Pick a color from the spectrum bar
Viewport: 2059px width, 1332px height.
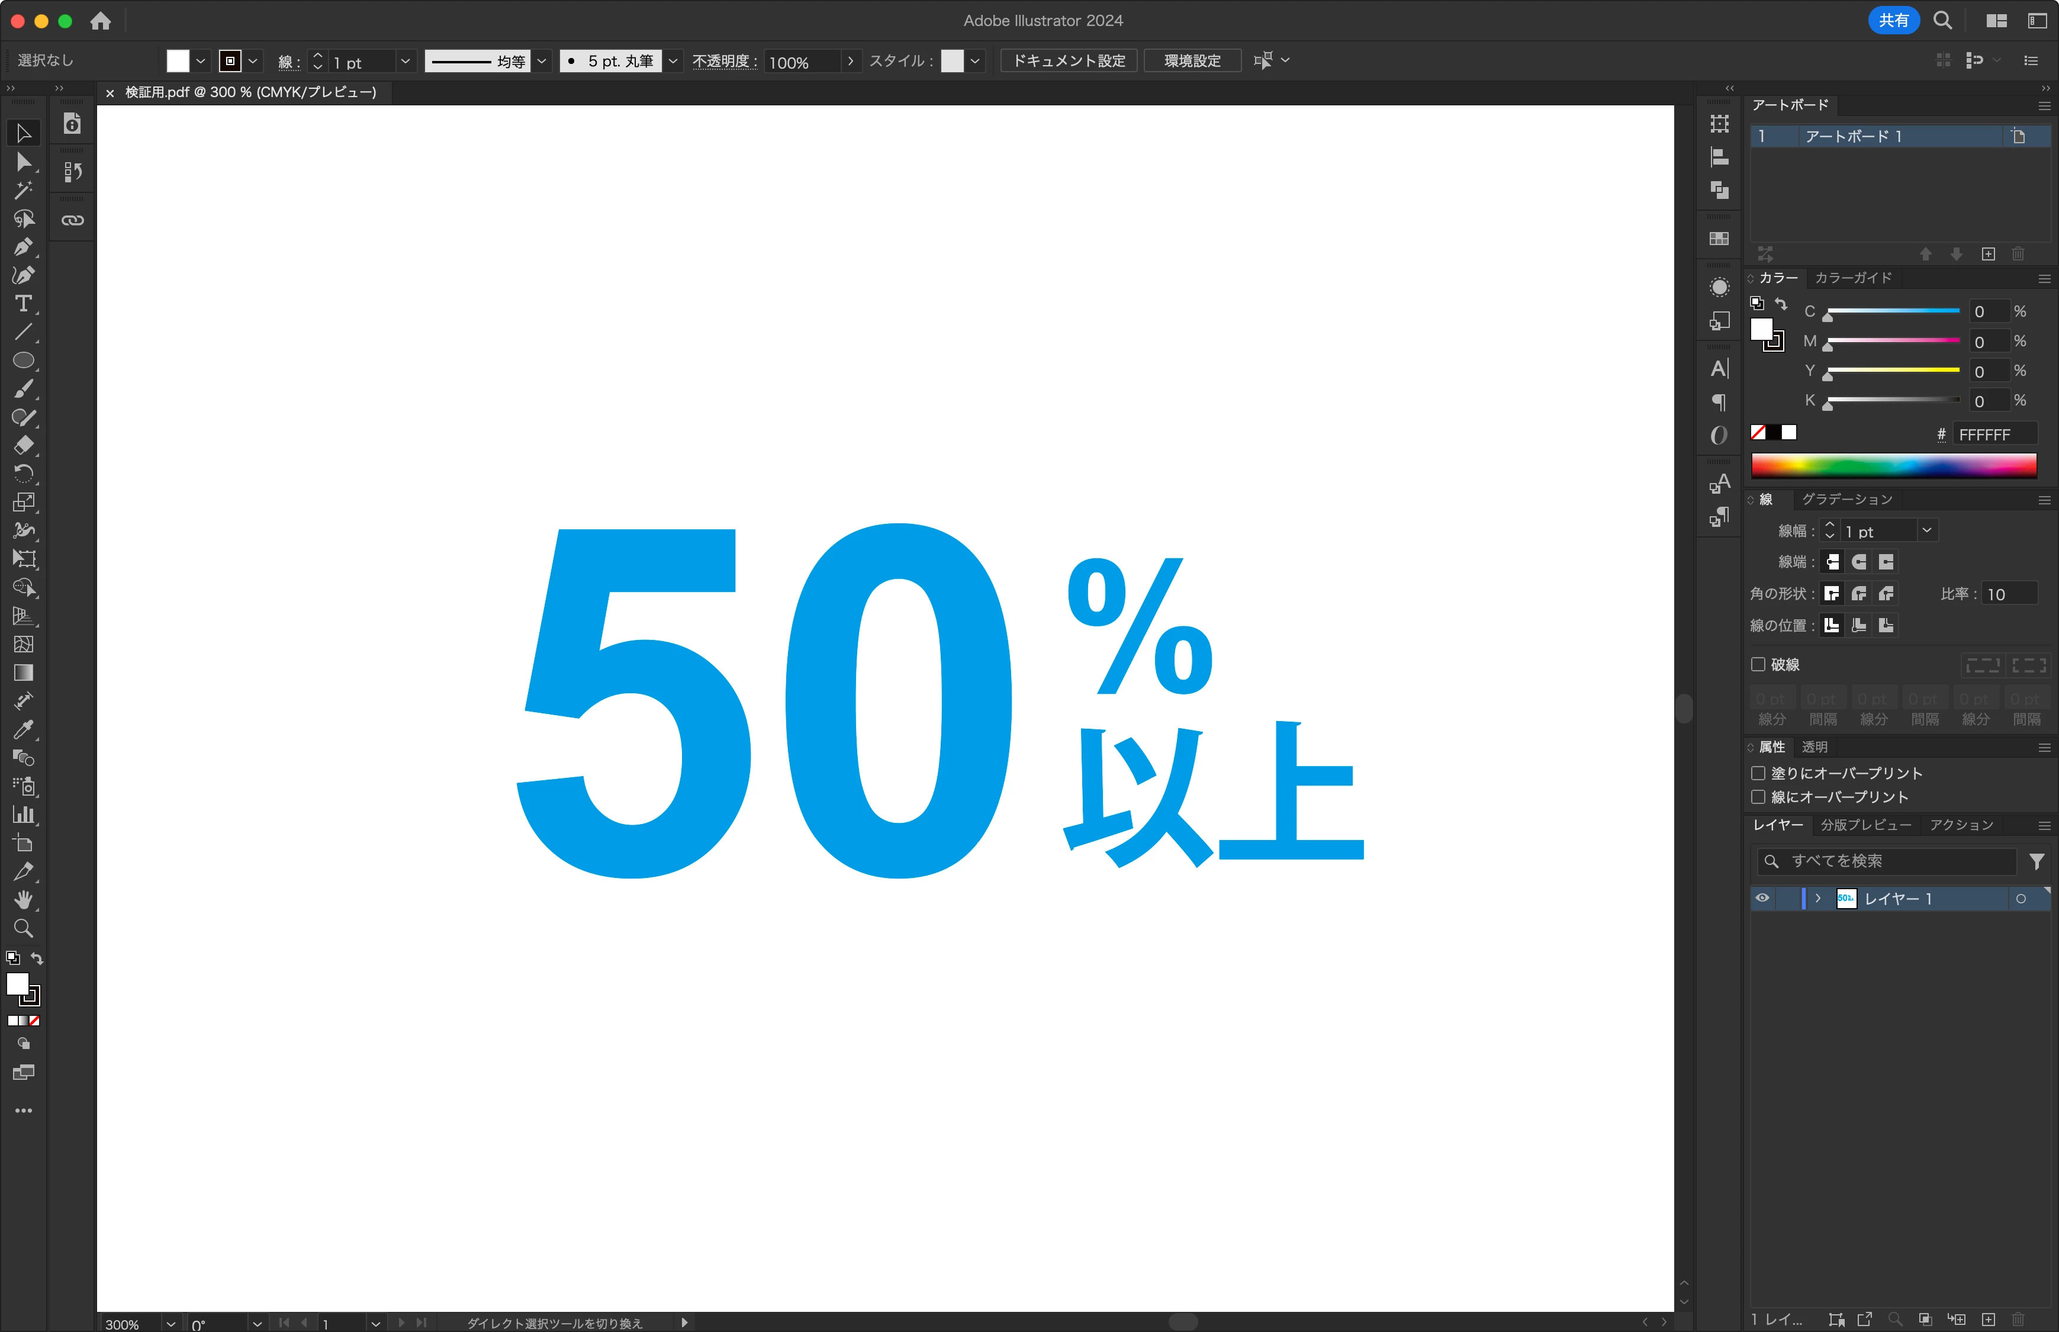[1894, 465]
